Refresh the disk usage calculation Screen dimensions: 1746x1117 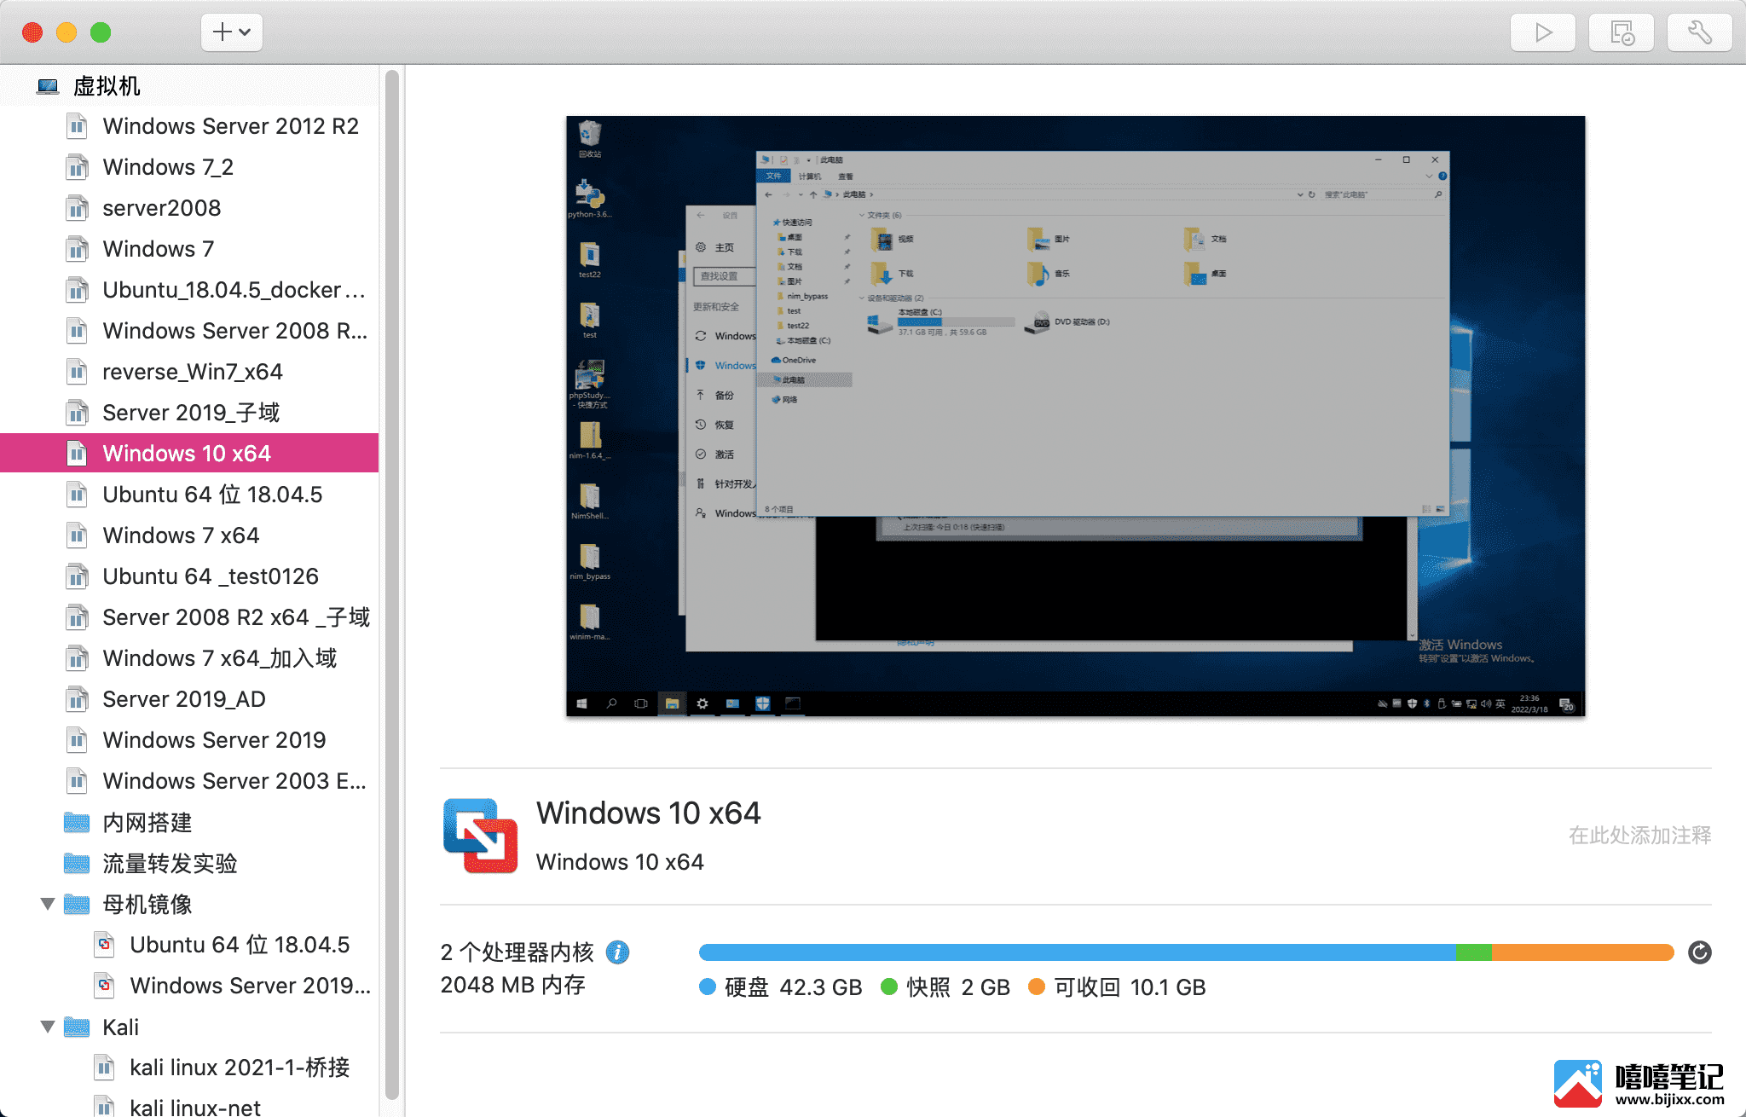[x=1699, y=952]
